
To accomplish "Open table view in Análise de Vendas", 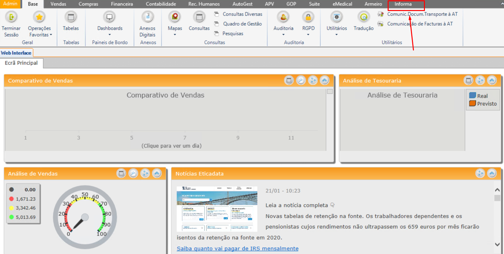I will pos(121,173).
